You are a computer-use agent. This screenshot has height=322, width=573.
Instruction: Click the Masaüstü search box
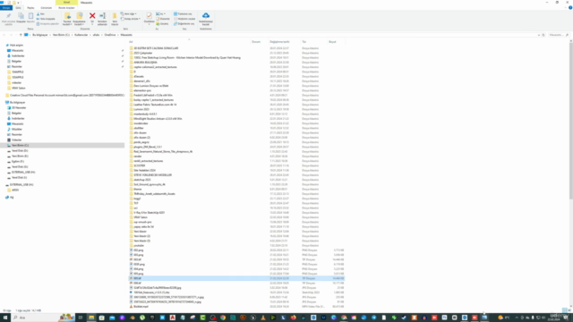pos(559,35)
